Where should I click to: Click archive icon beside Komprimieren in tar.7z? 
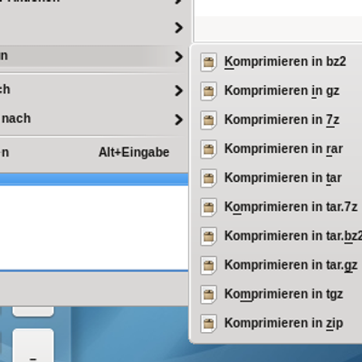pyautogui.click(x=208, y=207)
